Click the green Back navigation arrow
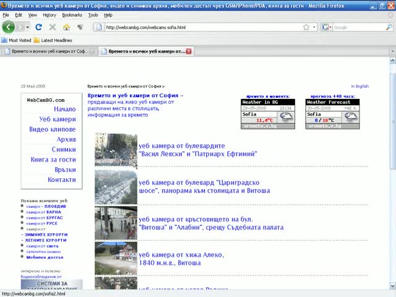 pyautogui.click(x=8, y=27)
